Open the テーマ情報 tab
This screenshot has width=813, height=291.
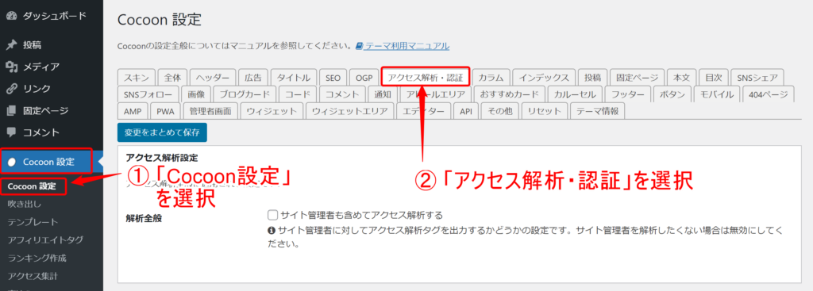[597, 111]
